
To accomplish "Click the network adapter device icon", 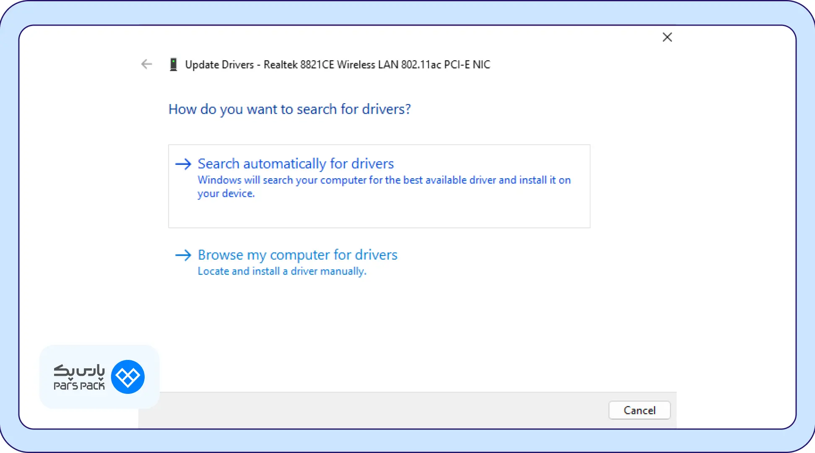I will (173, 65).
